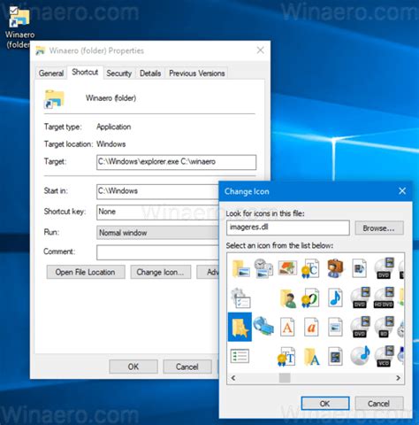Screen dimensions: 419x425
Task: Select the highlighted folder with star icon
Action: [240, 327]
